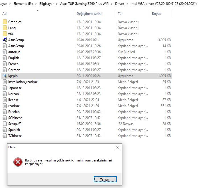Expand chevron after Asus TUF Gaming Z590 Plus Wifi
The width and height of the screenshot is (199, 188).
pyautogui.click(x=112, y=4)
